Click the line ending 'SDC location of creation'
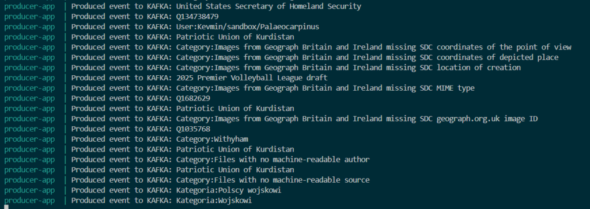Viewport: 590px width, 209px height. point(262,68)
